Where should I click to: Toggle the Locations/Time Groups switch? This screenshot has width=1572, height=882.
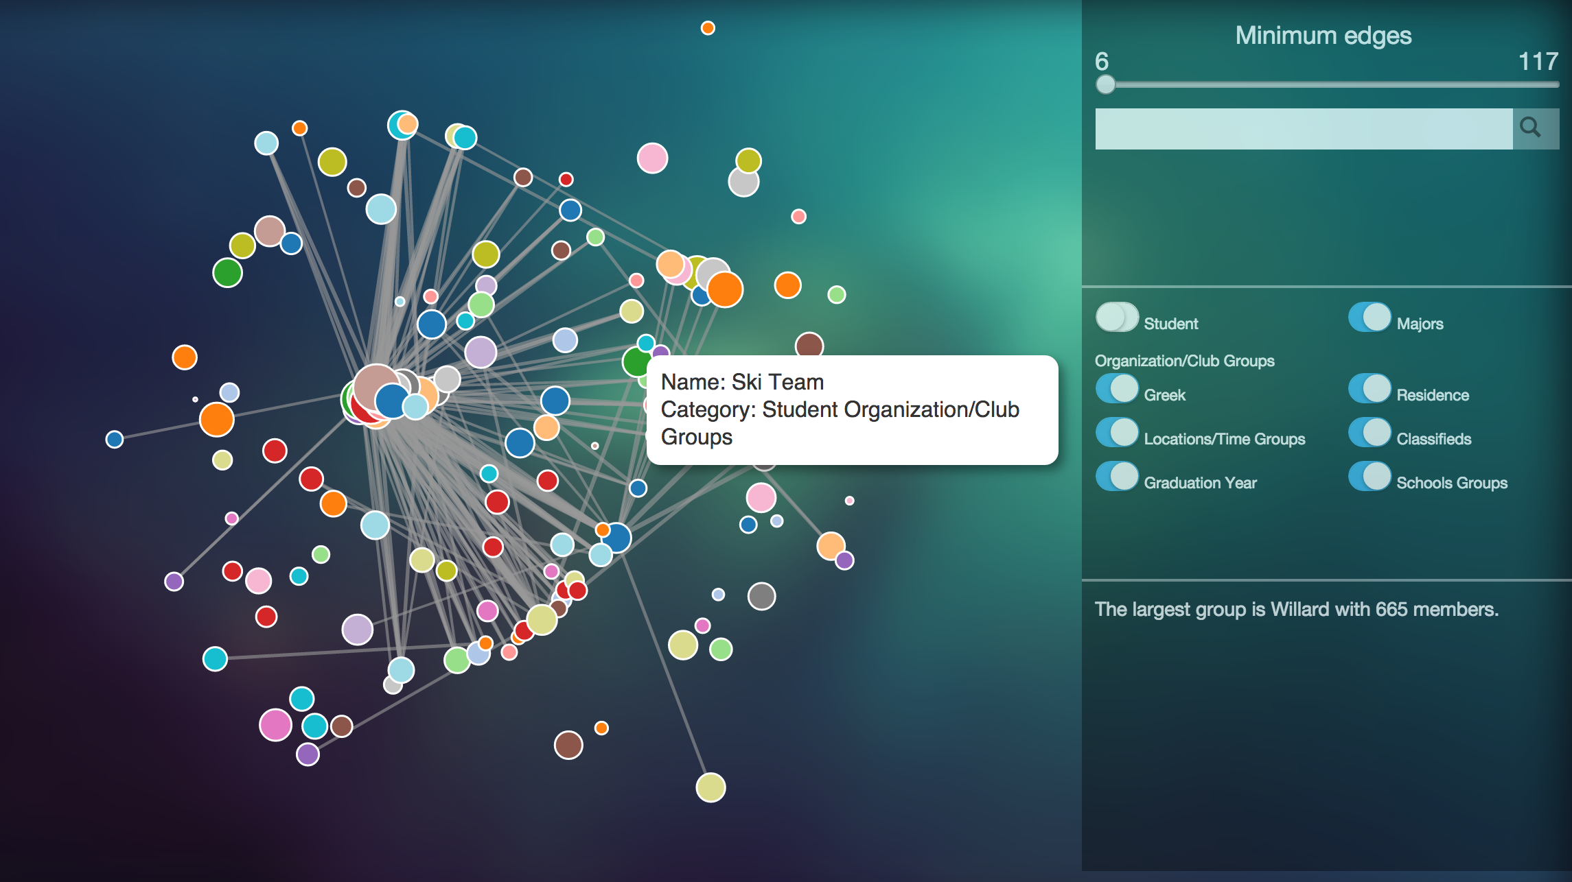pyautogui.click(x=1117, y=433)
